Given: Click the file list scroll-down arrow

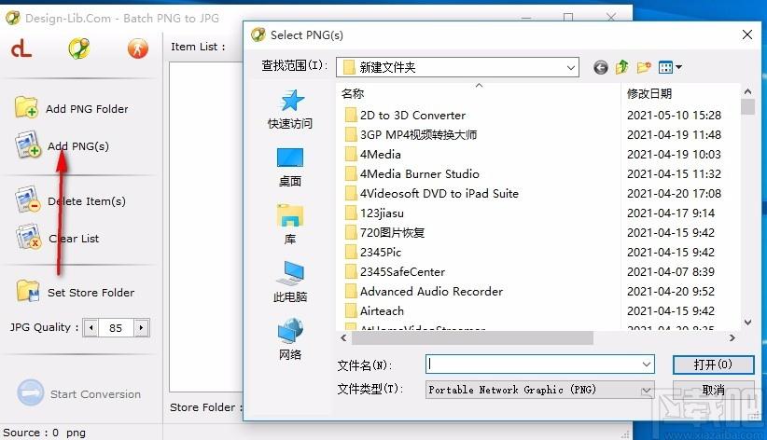Looking at the screenshot, I should (x=747, y=323).
